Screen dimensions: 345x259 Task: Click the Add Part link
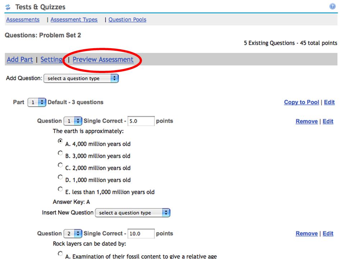(20, 59)
